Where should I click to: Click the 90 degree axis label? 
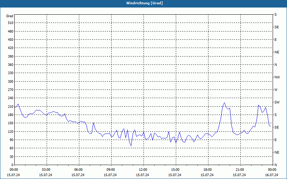(11, 140)
